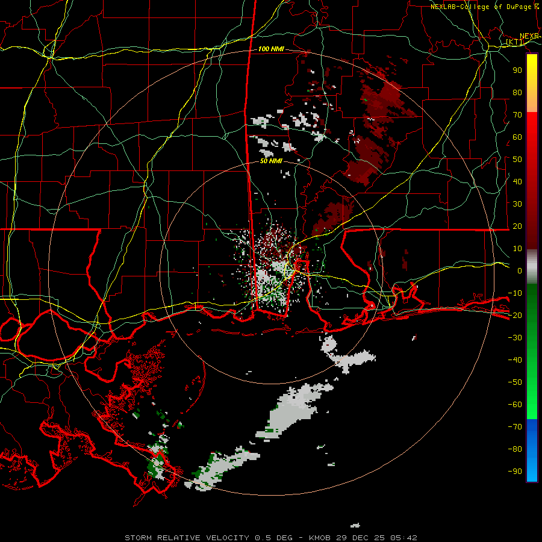Click the "-30" value on the velocity scale
Screen dimensions: 542x542
tap(515, 338)
